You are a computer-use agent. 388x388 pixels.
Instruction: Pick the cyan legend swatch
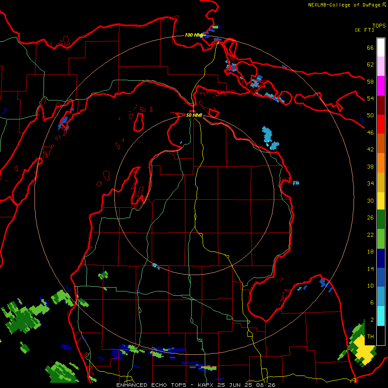(381, 316)
